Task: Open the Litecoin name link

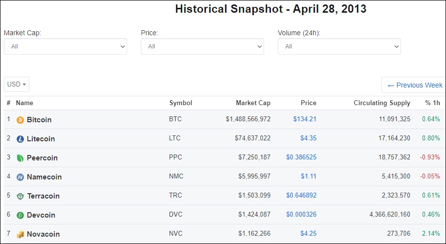Action: coord(41,139)
